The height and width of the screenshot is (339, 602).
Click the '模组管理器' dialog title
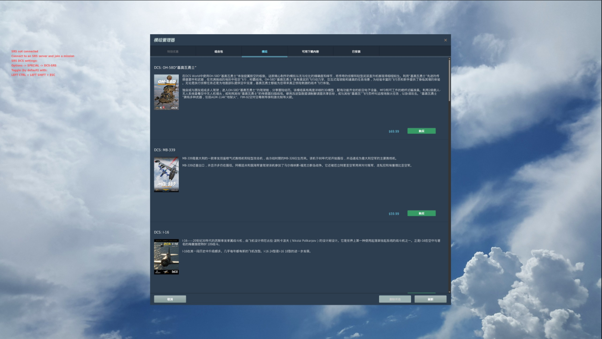(164, 40)
